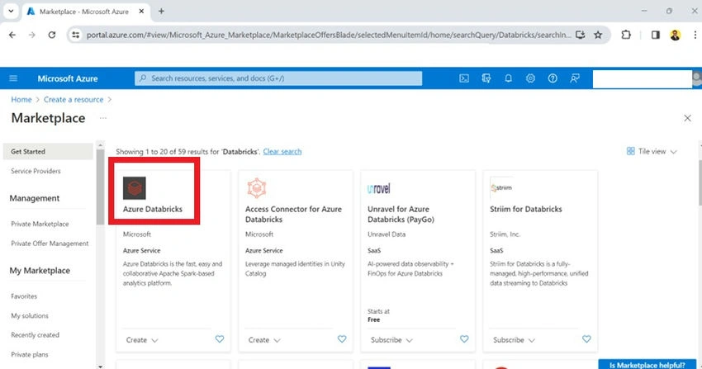Click the Striim logo on the card
This screenshot has width=702, height=369.
click(501, 188)
